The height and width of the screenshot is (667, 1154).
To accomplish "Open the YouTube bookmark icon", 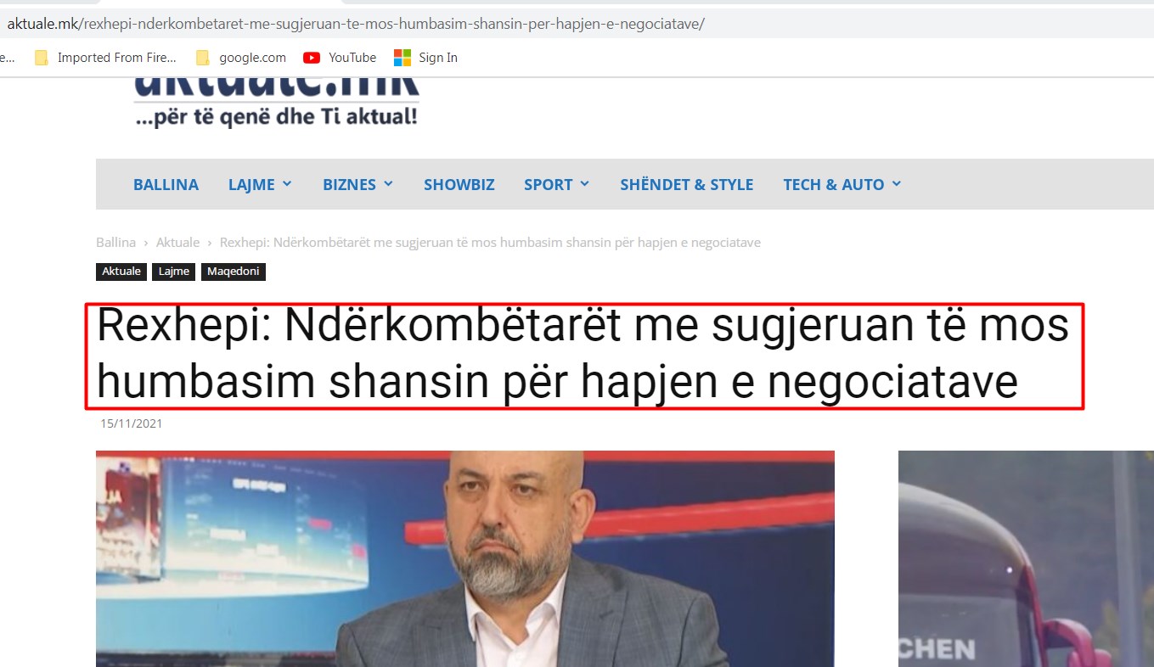I will [x=312, y=58].
